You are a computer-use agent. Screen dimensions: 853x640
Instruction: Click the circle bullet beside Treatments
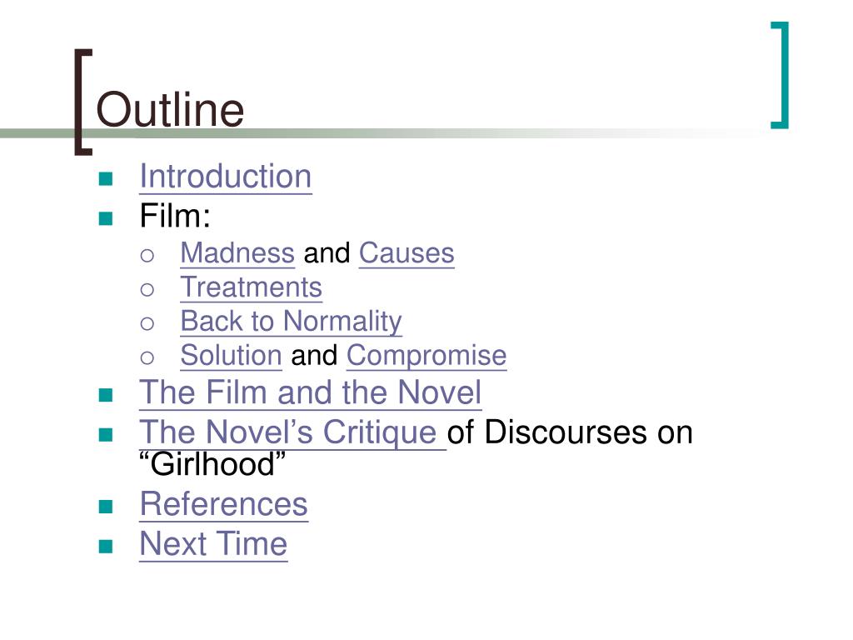147,289
